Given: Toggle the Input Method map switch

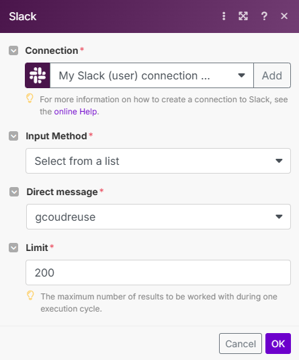Looking at the screenshot, I should click(13, 136).
